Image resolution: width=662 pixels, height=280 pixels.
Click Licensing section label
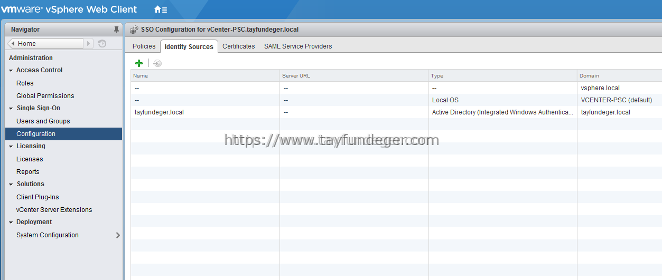pyautogui.click(x=31, y=146)
